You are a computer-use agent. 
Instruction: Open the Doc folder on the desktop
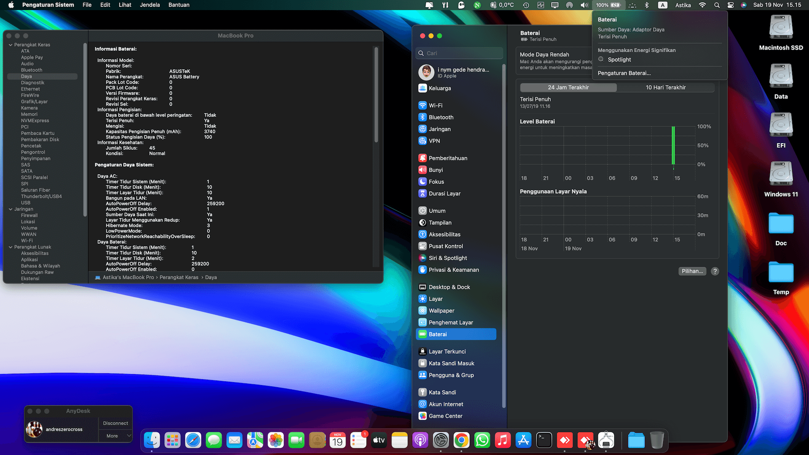click(x=781, y=228)
